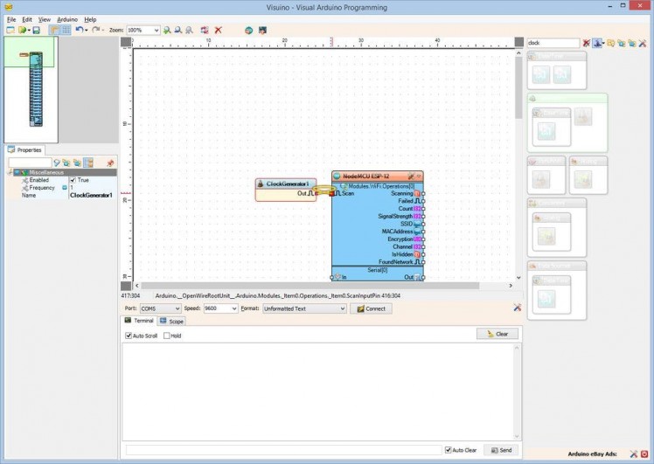Click the zoom in magnifier icon

click(x=168, y=30)
